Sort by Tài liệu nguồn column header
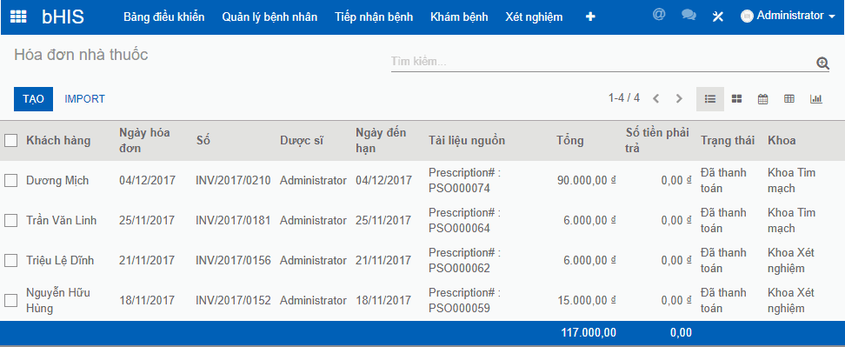 (x=467, y=141)
